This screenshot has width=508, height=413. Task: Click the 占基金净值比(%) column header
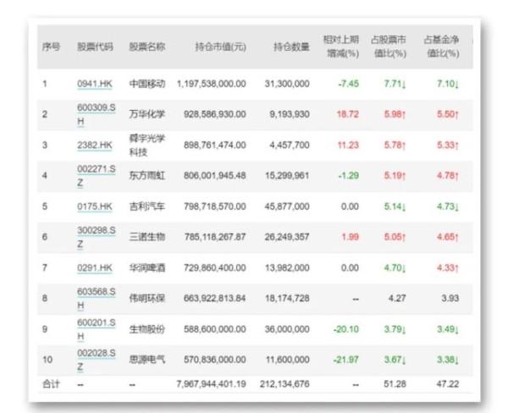(x=442, y=47)
